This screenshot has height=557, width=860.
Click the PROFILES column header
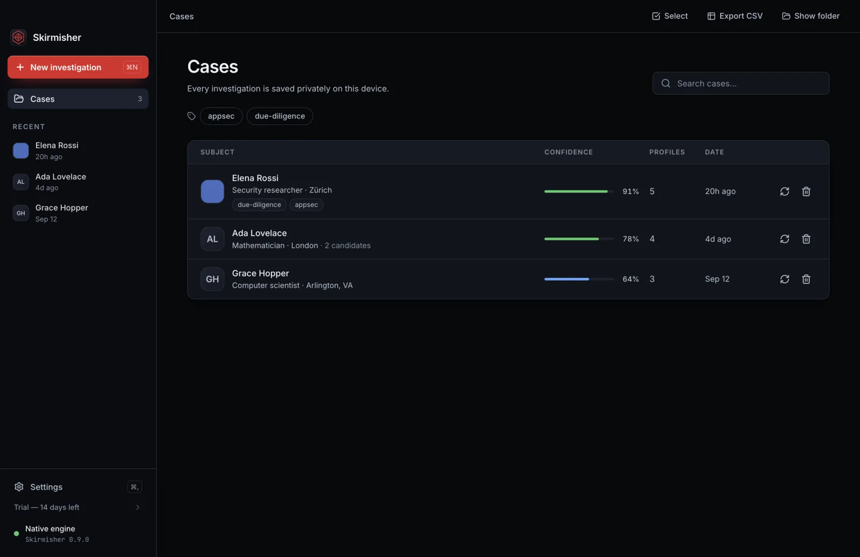pos(667,152)
